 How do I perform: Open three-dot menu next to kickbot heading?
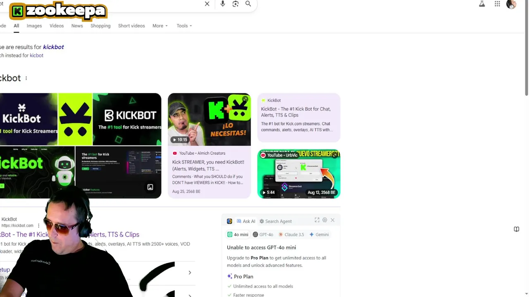(x=26, y=78)
